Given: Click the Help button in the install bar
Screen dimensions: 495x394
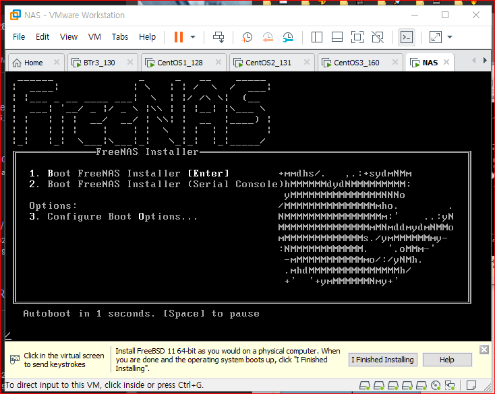Looking at the screenshot, I should pos(447,360).
